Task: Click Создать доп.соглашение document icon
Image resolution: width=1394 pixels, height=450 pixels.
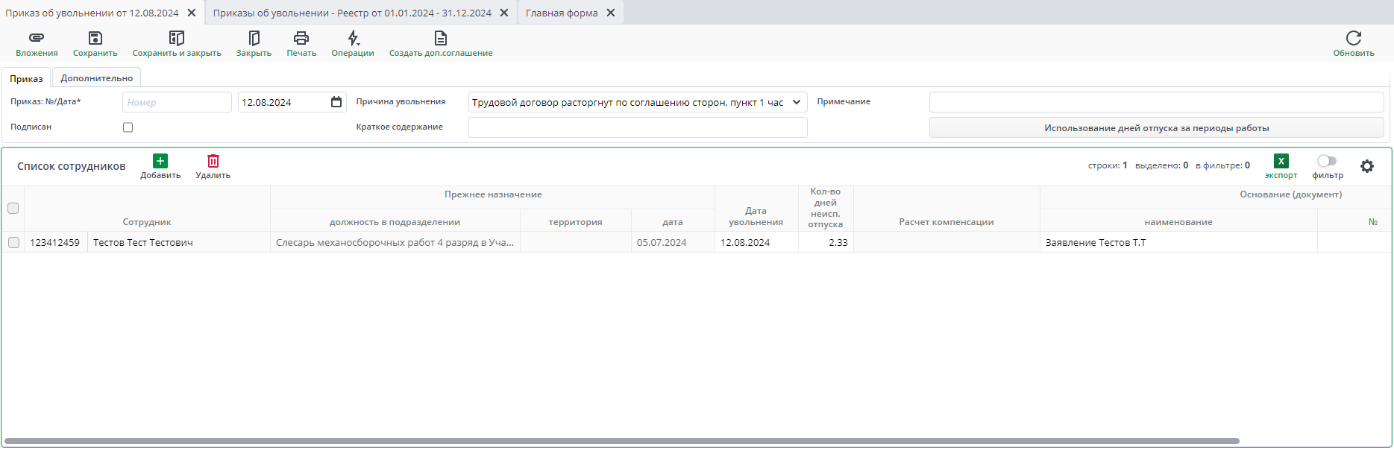Action: click(441, 38)
